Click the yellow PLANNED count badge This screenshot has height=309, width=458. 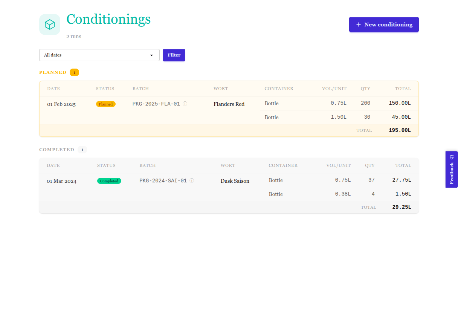pos(74,72)
